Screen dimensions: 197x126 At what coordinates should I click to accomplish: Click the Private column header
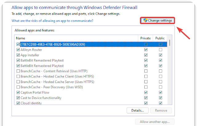pos(146,38)
